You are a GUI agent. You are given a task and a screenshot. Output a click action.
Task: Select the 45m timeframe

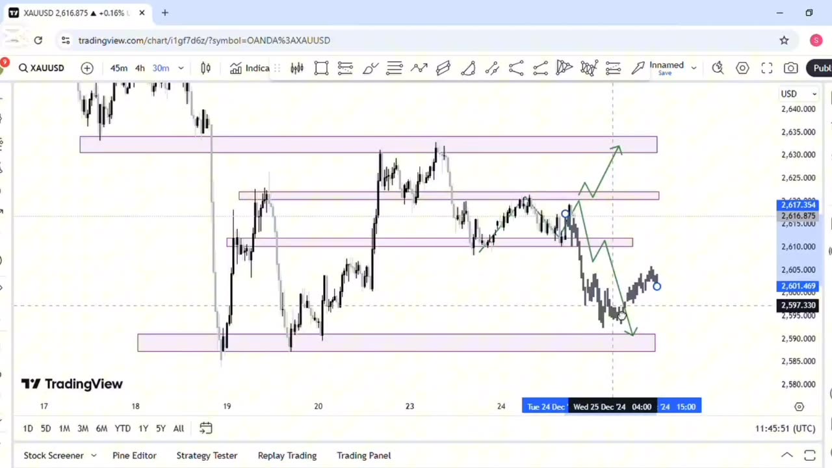[x=119, y=68]
